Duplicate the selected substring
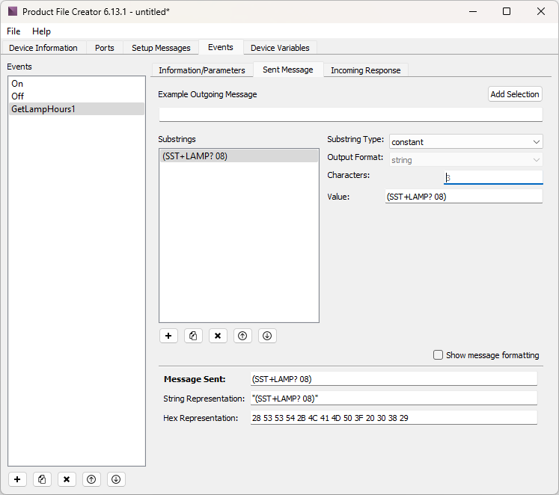 (193, 336)
